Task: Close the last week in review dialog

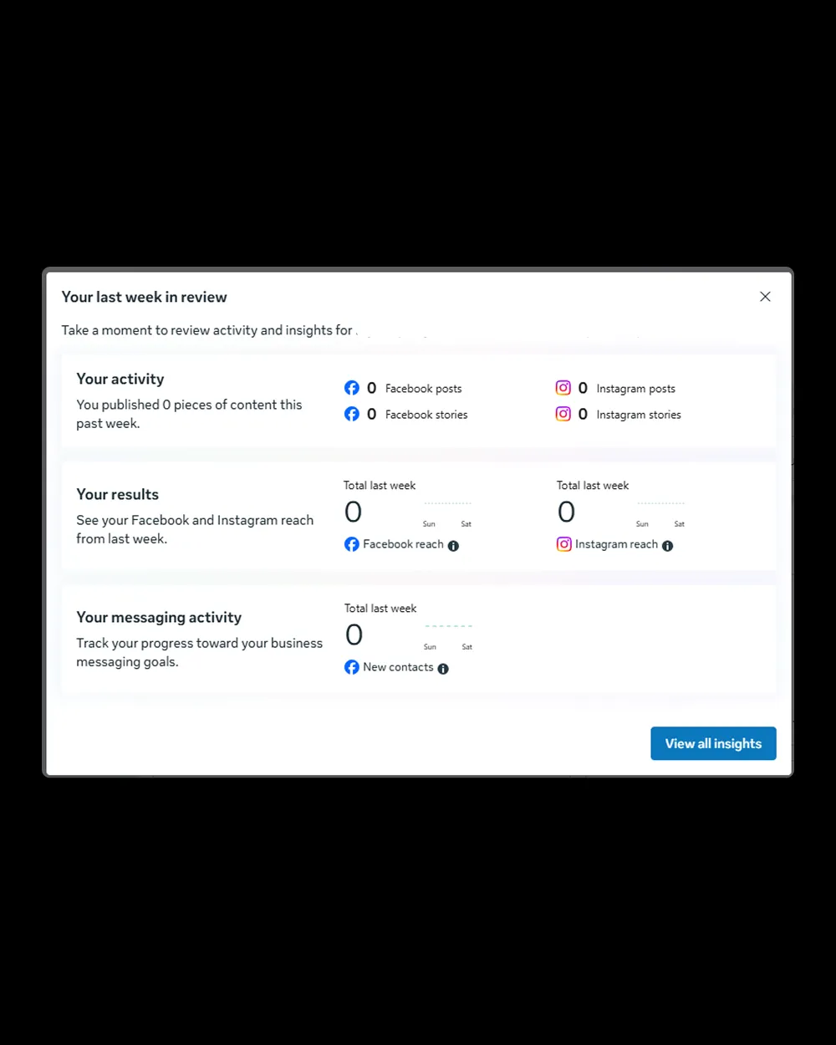Action: [x=765, y=296]
